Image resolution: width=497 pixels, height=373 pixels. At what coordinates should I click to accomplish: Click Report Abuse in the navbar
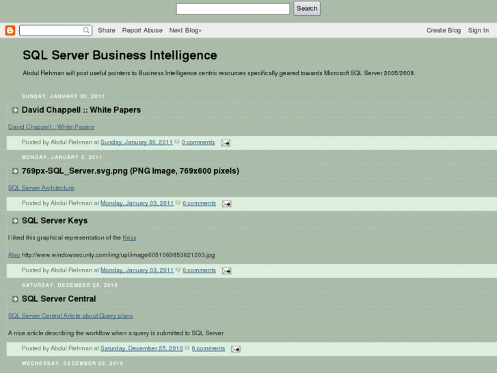click(x=142, y=30)
